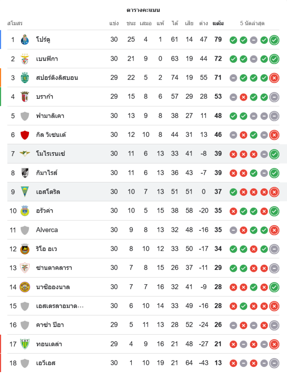Screen dimensions: 287x377
Task: Click the Tondela CDT crest icon
Action: [25, 344]
